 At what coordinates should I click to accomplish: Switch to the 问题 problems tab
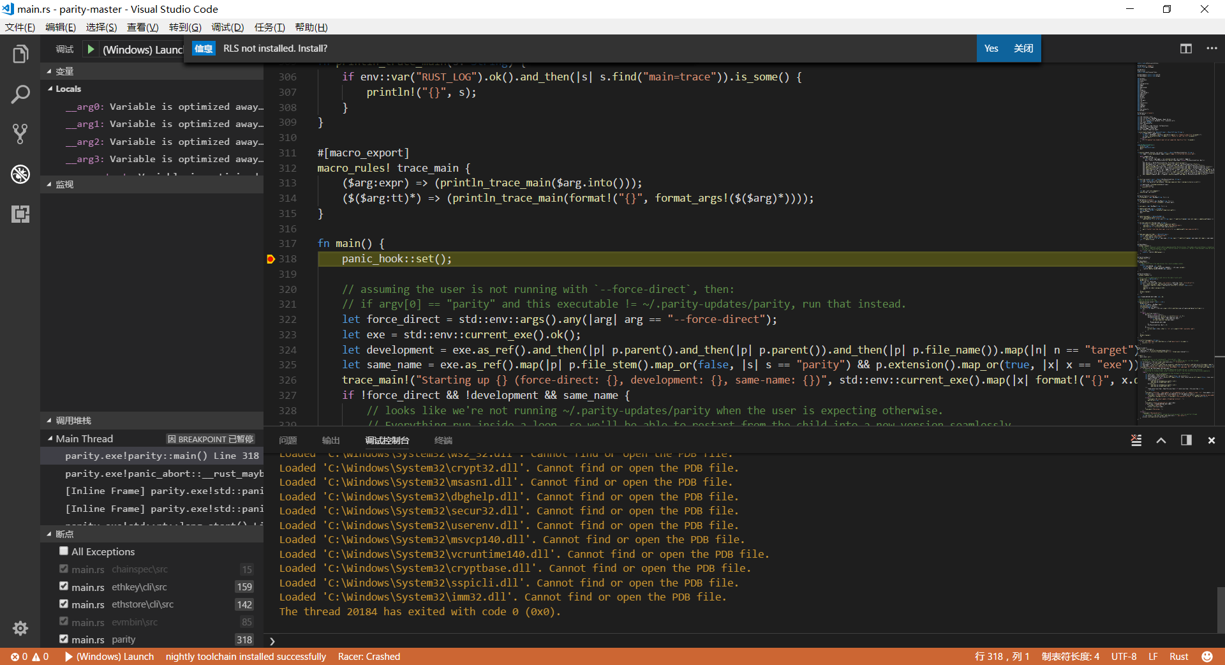coord(288,440)
